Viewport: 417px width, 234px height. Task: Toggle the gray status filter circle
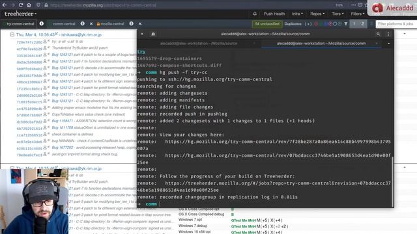click(339, 24)
